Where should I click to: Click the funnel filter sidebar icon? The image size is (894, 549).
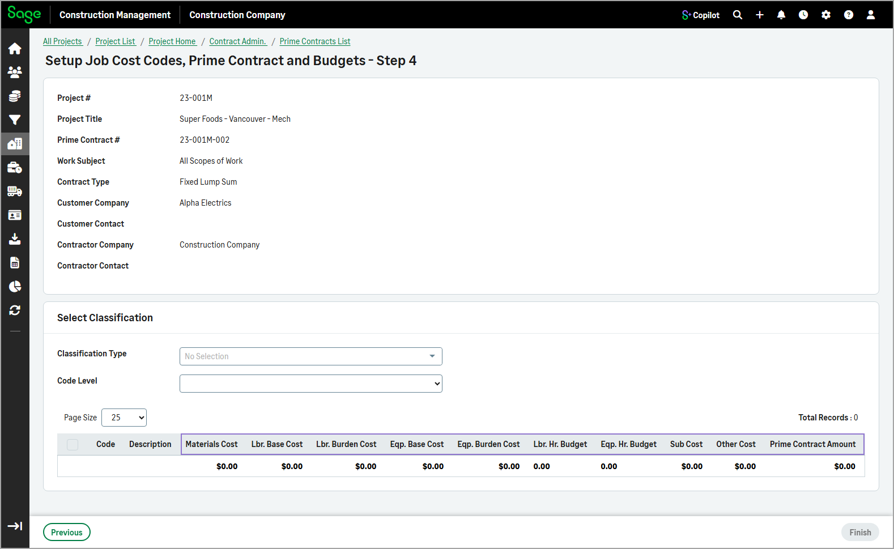15,120
